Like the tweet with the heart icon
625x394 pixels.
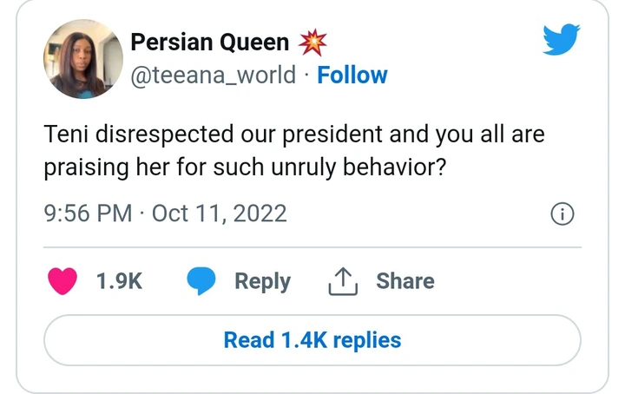click(x=62, y=281)
